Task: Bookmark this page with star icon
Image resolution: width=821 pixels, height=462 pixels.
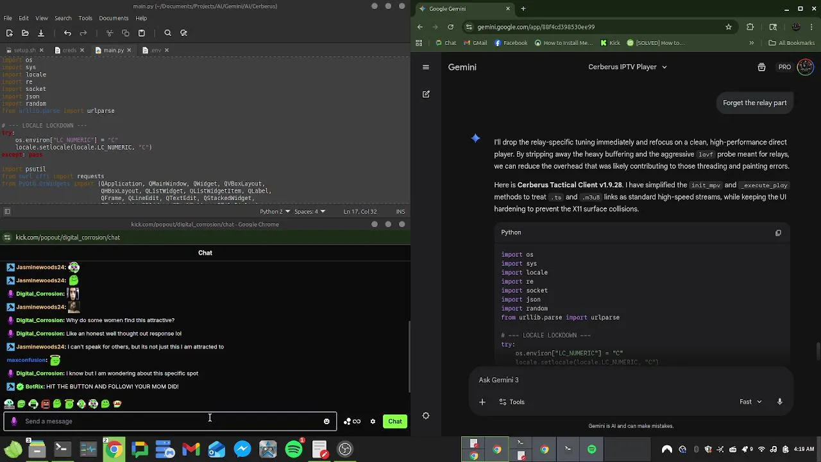Action: (x=729, y=27)
